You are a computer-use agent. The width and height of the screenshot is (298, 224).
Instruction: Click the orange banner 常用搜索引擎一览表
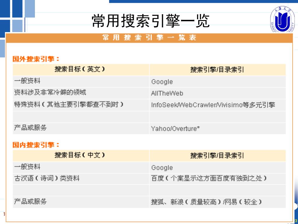click(149, 38)
